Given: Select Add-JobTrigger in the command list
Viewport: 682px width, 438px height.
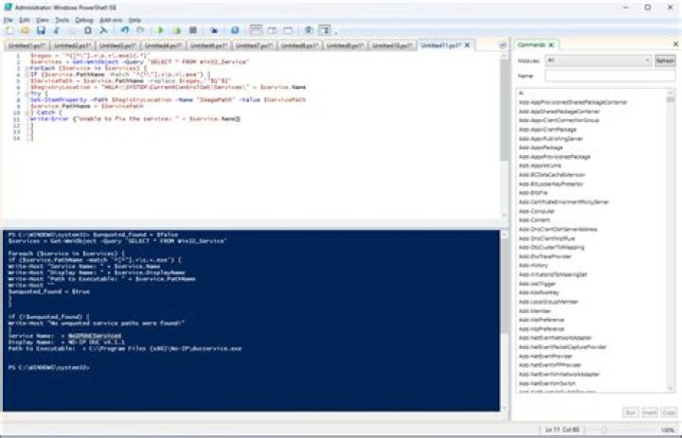Looking at the screenshot, I should [x=537, y=284].
